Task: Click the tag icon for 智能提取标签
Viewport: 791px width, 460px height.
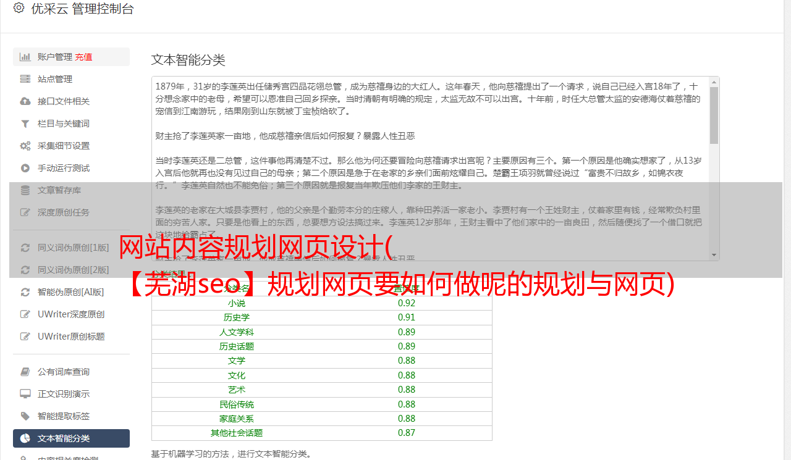Action: point(25,416)
